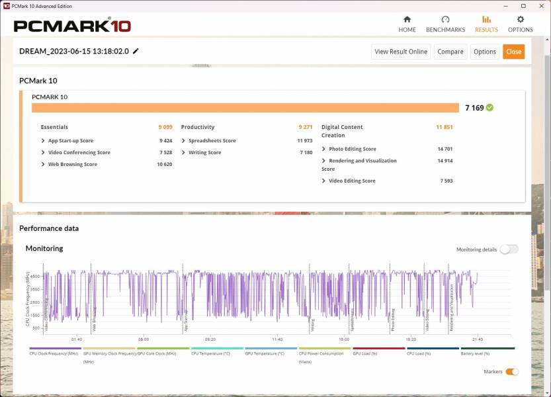Expand Video Editing Score row

pos(323,181)
